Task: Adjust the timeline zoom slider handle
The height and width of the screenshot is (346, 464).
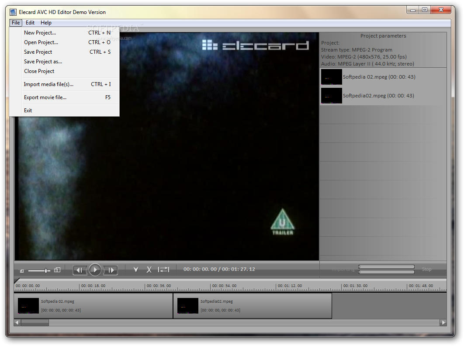Action: tap(46, 270)
